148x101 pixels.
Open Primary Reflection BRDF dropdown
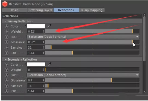[83, 37]
